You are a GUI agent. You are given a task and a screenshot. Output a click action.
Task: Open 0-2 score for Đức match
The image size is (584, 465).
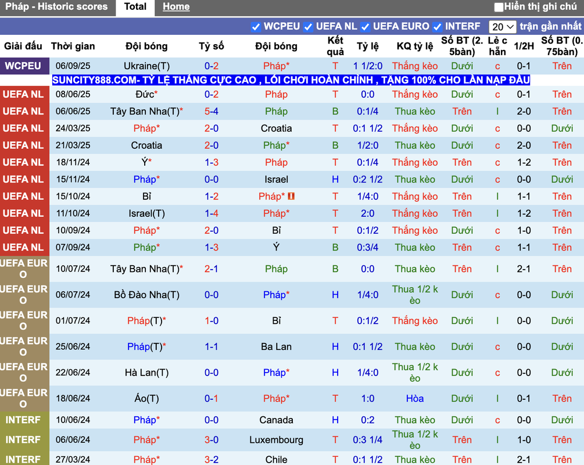[211, 94]
